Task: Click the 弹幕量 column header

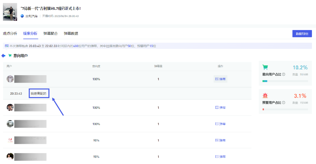Action: [158, 66]
